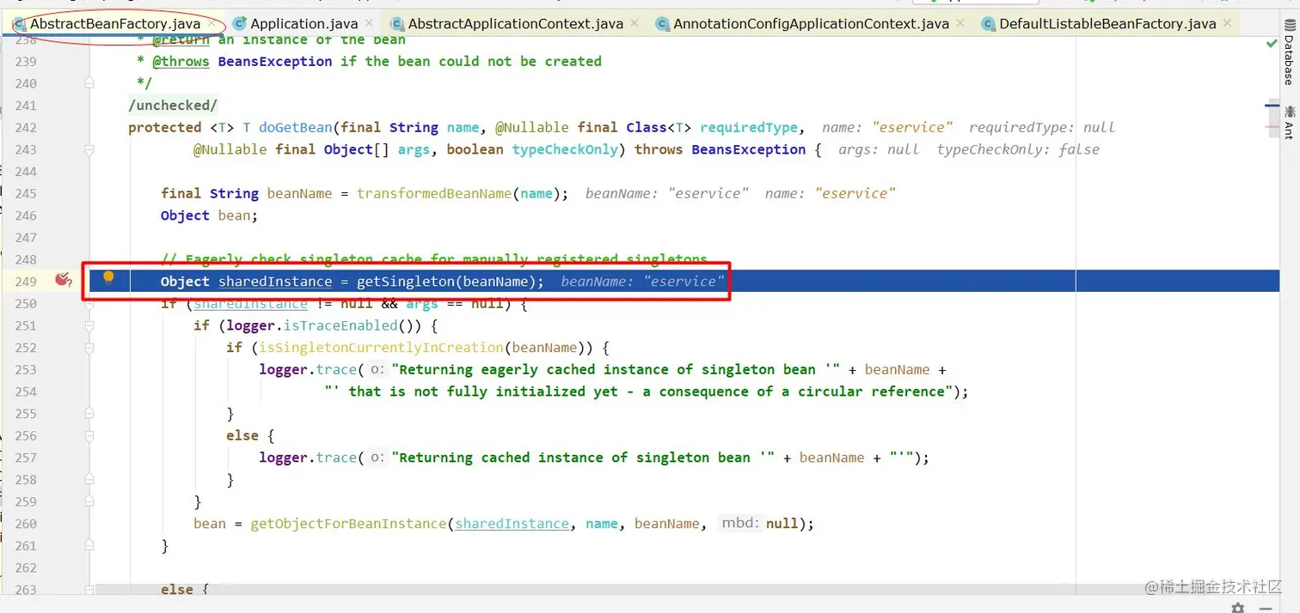Close the AnnotationConfigApplicationContext.java tab
Viewport: 1300px width, 613px height.
[961, 24]
